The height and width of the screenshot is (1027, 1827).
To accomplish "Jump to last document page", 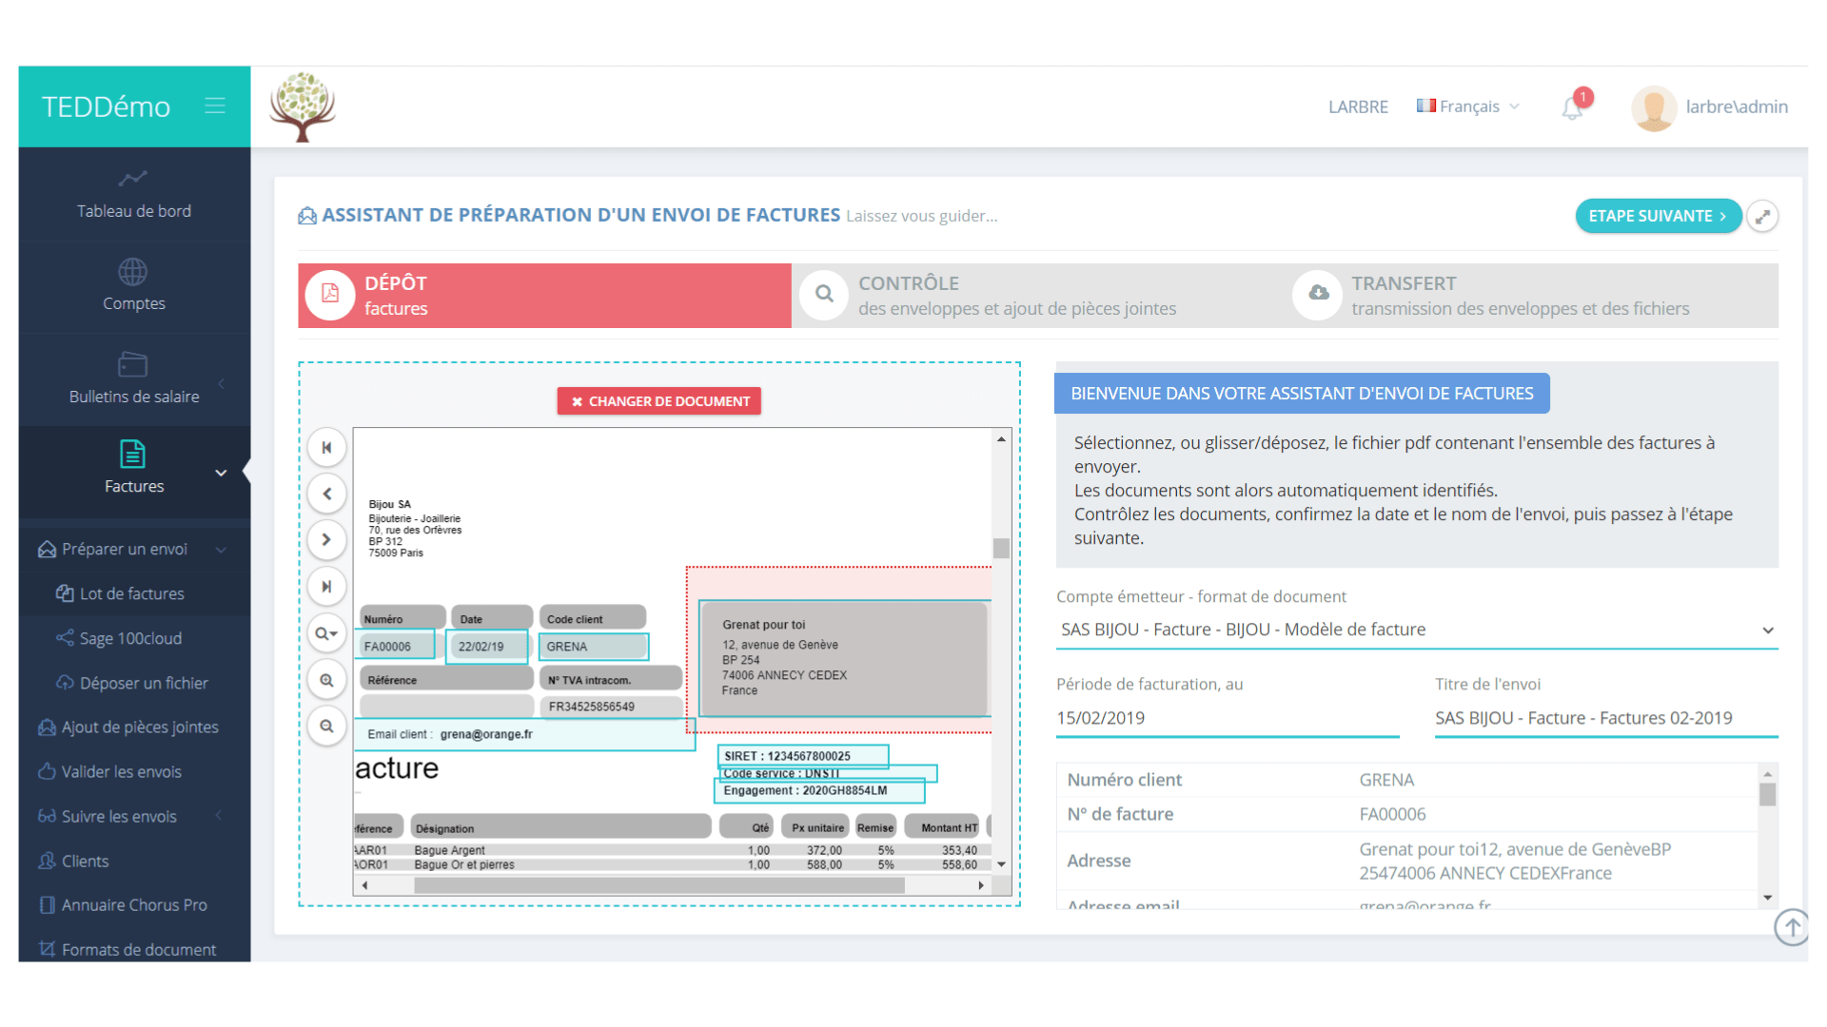I will coord(326,587).
